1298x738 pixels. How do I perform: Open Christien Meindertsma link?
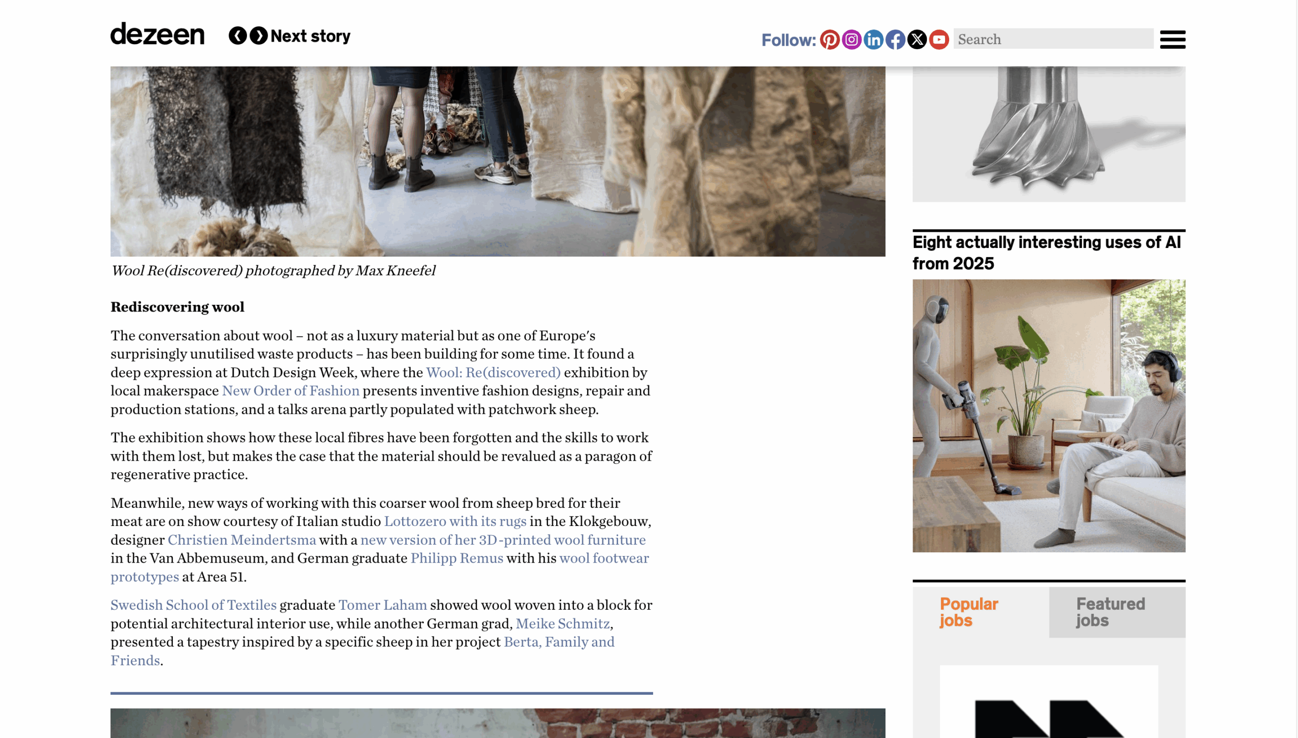click(242, 540)
